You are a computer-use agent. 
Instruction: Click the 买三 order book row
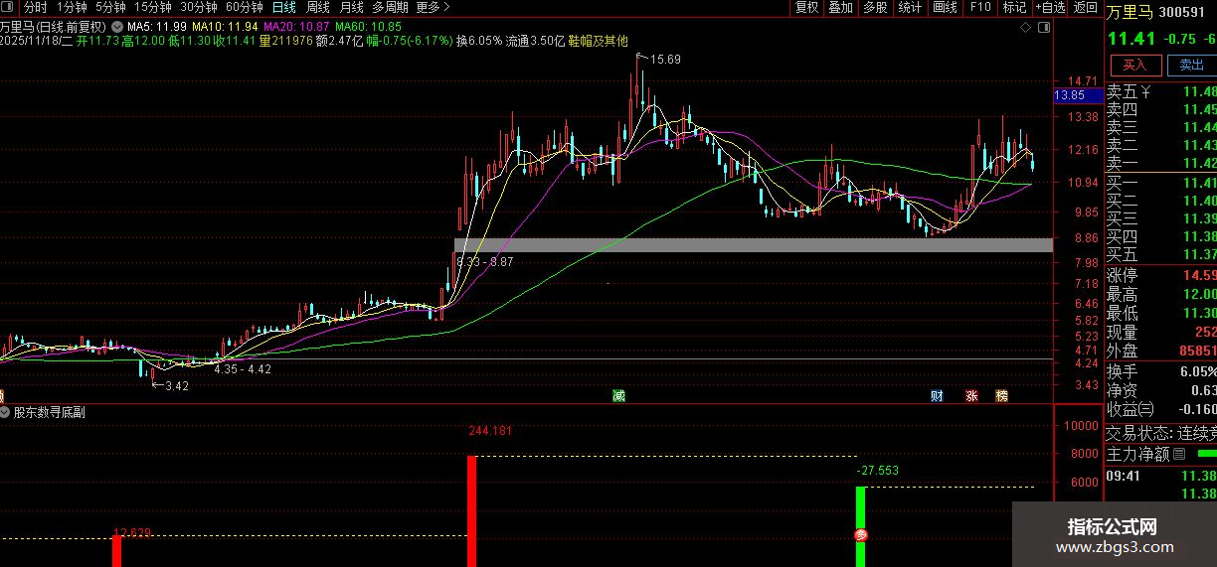[1161, 218]
